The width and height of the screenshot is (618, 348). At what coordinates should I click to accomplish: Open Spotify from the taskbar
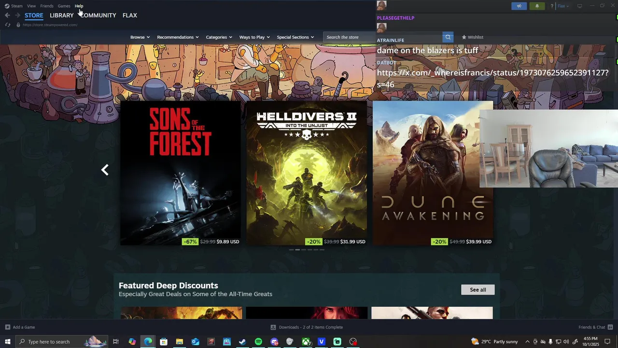point(258,342)
